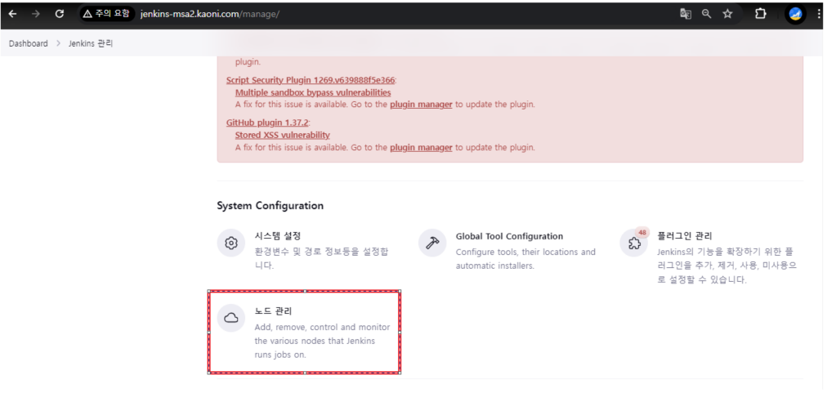This screenshot has width=827, height=402.
Task: Open the 플러그인 관리 title
Action: click(685, 236)
